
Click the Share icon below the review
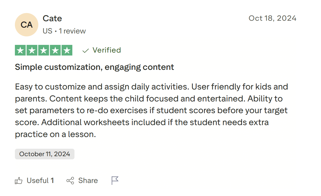[70, 180]
